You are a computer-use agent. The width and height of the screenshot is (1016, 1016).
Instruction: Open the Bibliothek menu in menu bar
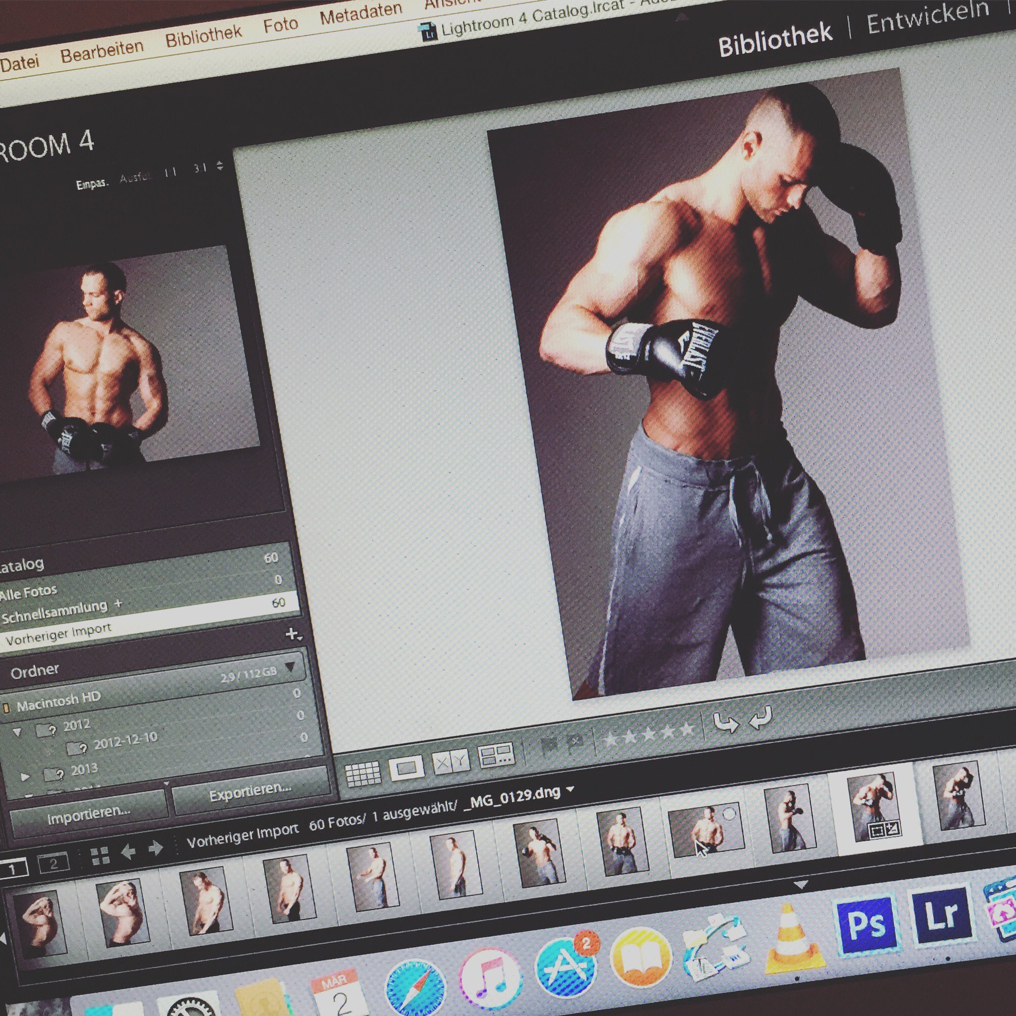tap(204, 36)
